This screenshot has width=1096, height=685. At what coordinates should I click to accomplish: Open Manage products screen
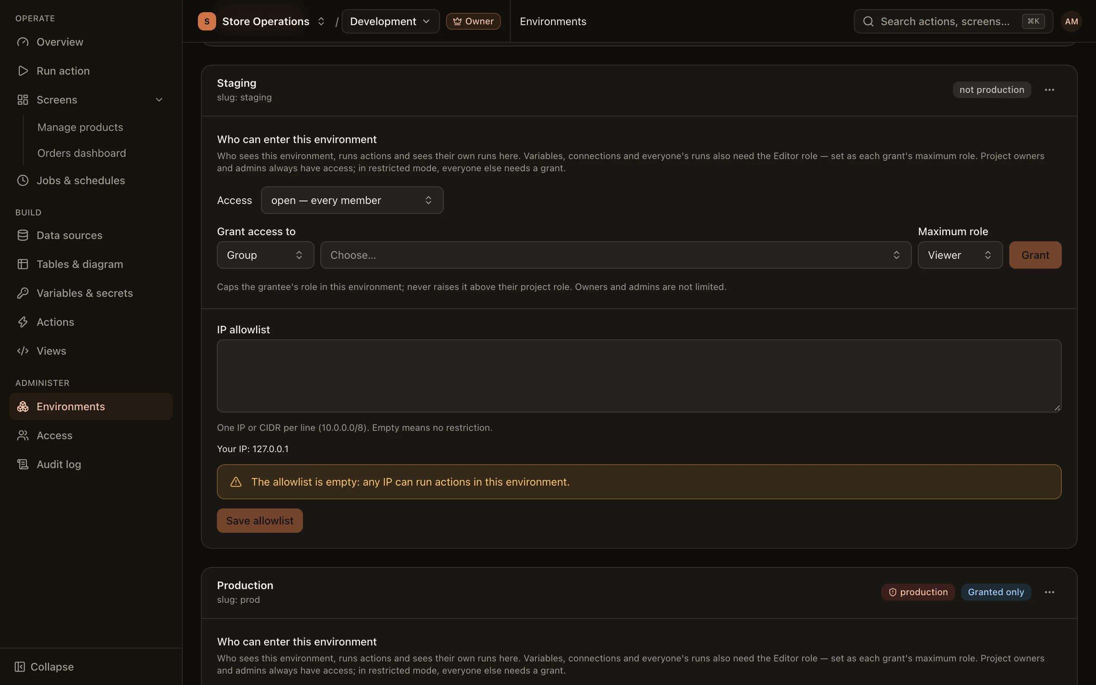[x=80, y=127]
